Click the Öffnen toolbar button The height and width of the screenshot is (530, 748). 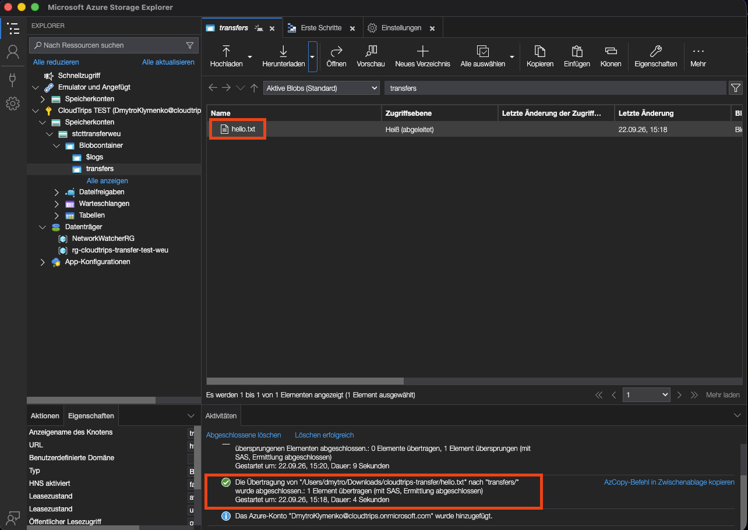point(336,56)
